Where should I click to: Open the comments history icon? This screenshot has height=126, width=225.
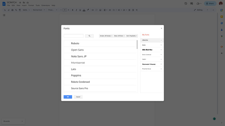[x=192, y=3]
